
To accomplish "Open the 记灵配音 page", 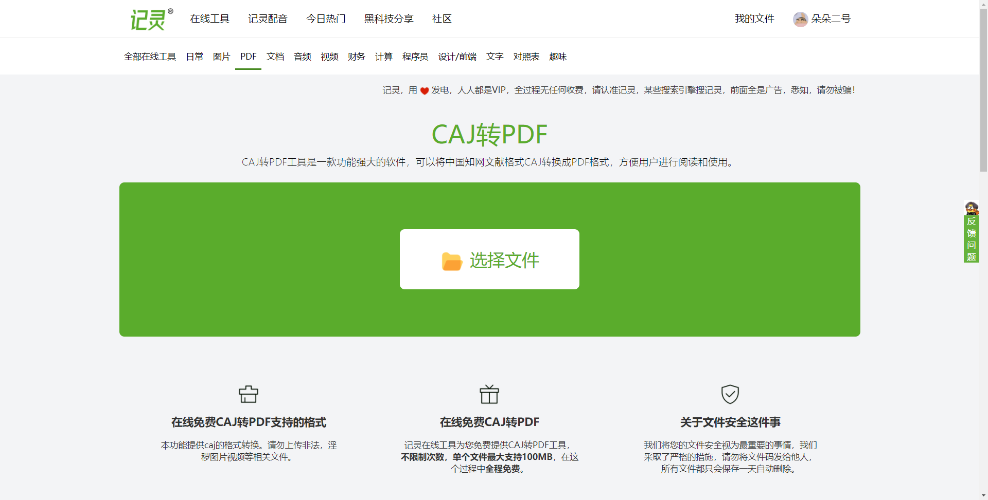I will 268,18.
